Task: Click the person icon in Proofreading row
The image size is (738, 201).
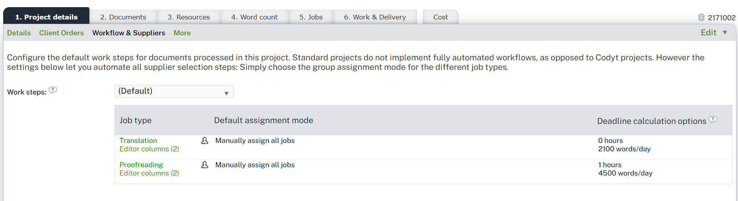Action: (x=205, y=165)
